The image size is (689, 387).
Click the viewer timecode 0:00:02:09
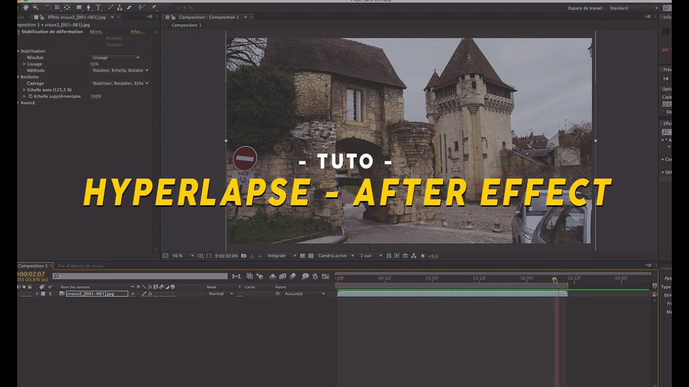227,256
